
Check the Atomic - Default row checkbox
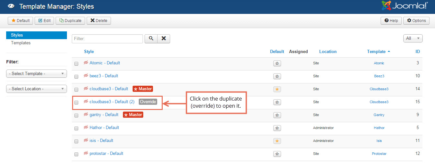click(x=76, y=64)
